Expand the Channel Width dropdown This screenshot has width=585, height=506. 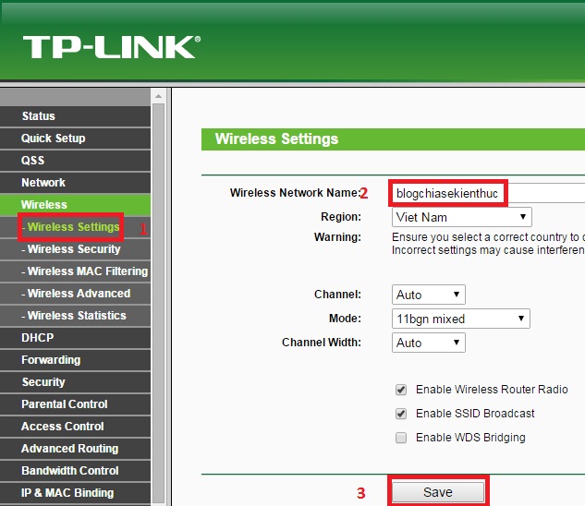(x=428, y=343)
